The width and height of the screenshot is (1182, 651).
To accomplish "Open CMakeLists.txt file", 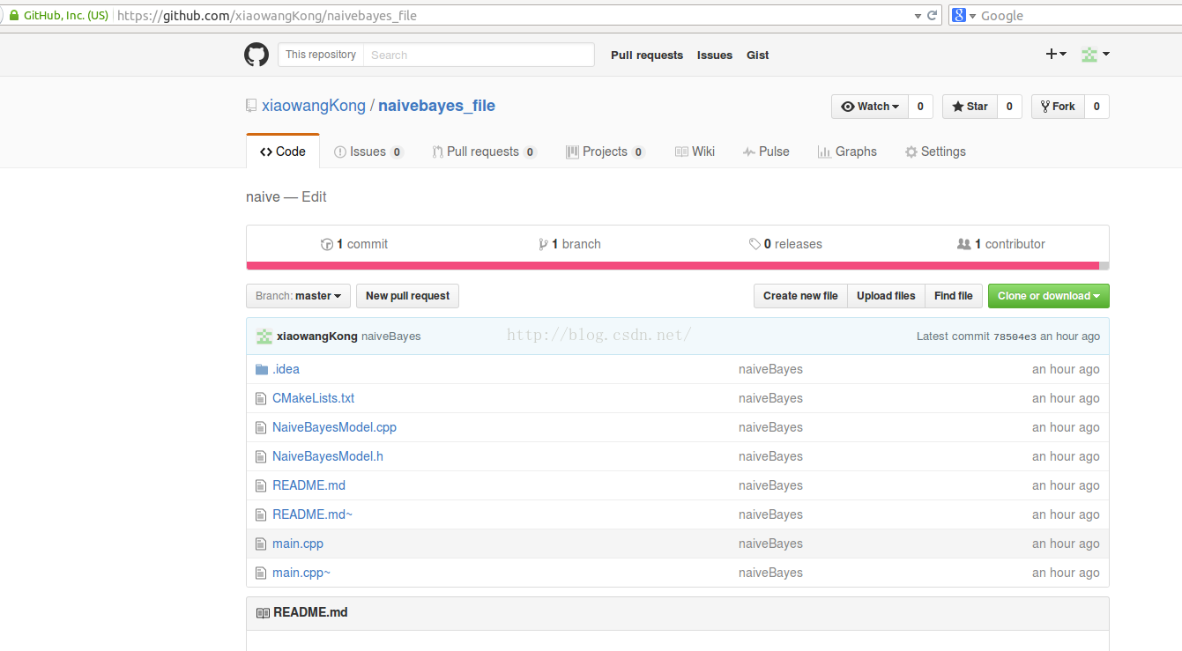I will pyautogui.click(x=313, y=398).
